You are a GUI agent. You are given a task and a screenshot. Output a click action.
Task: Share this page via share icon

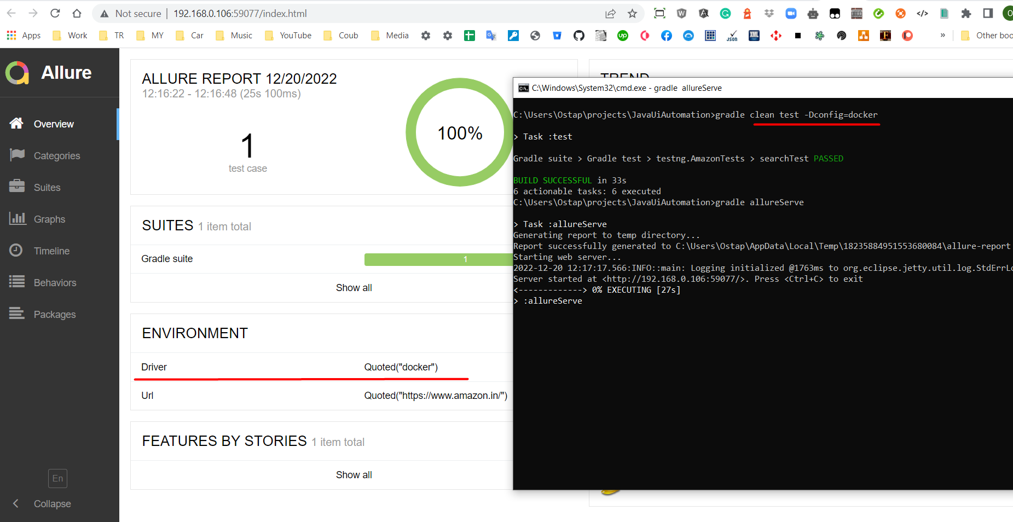610,14
